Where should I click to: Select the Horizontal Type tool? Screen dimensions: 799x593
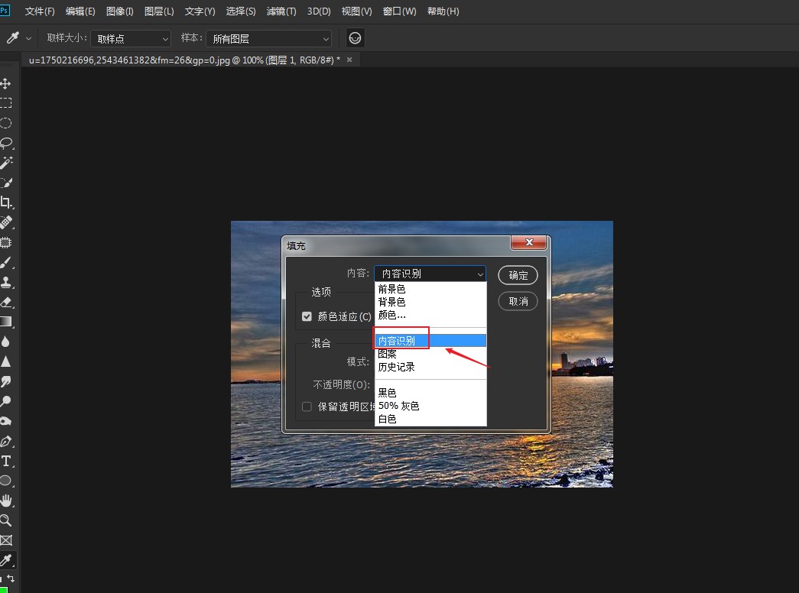pyautogui.click(x=6, y=461)
